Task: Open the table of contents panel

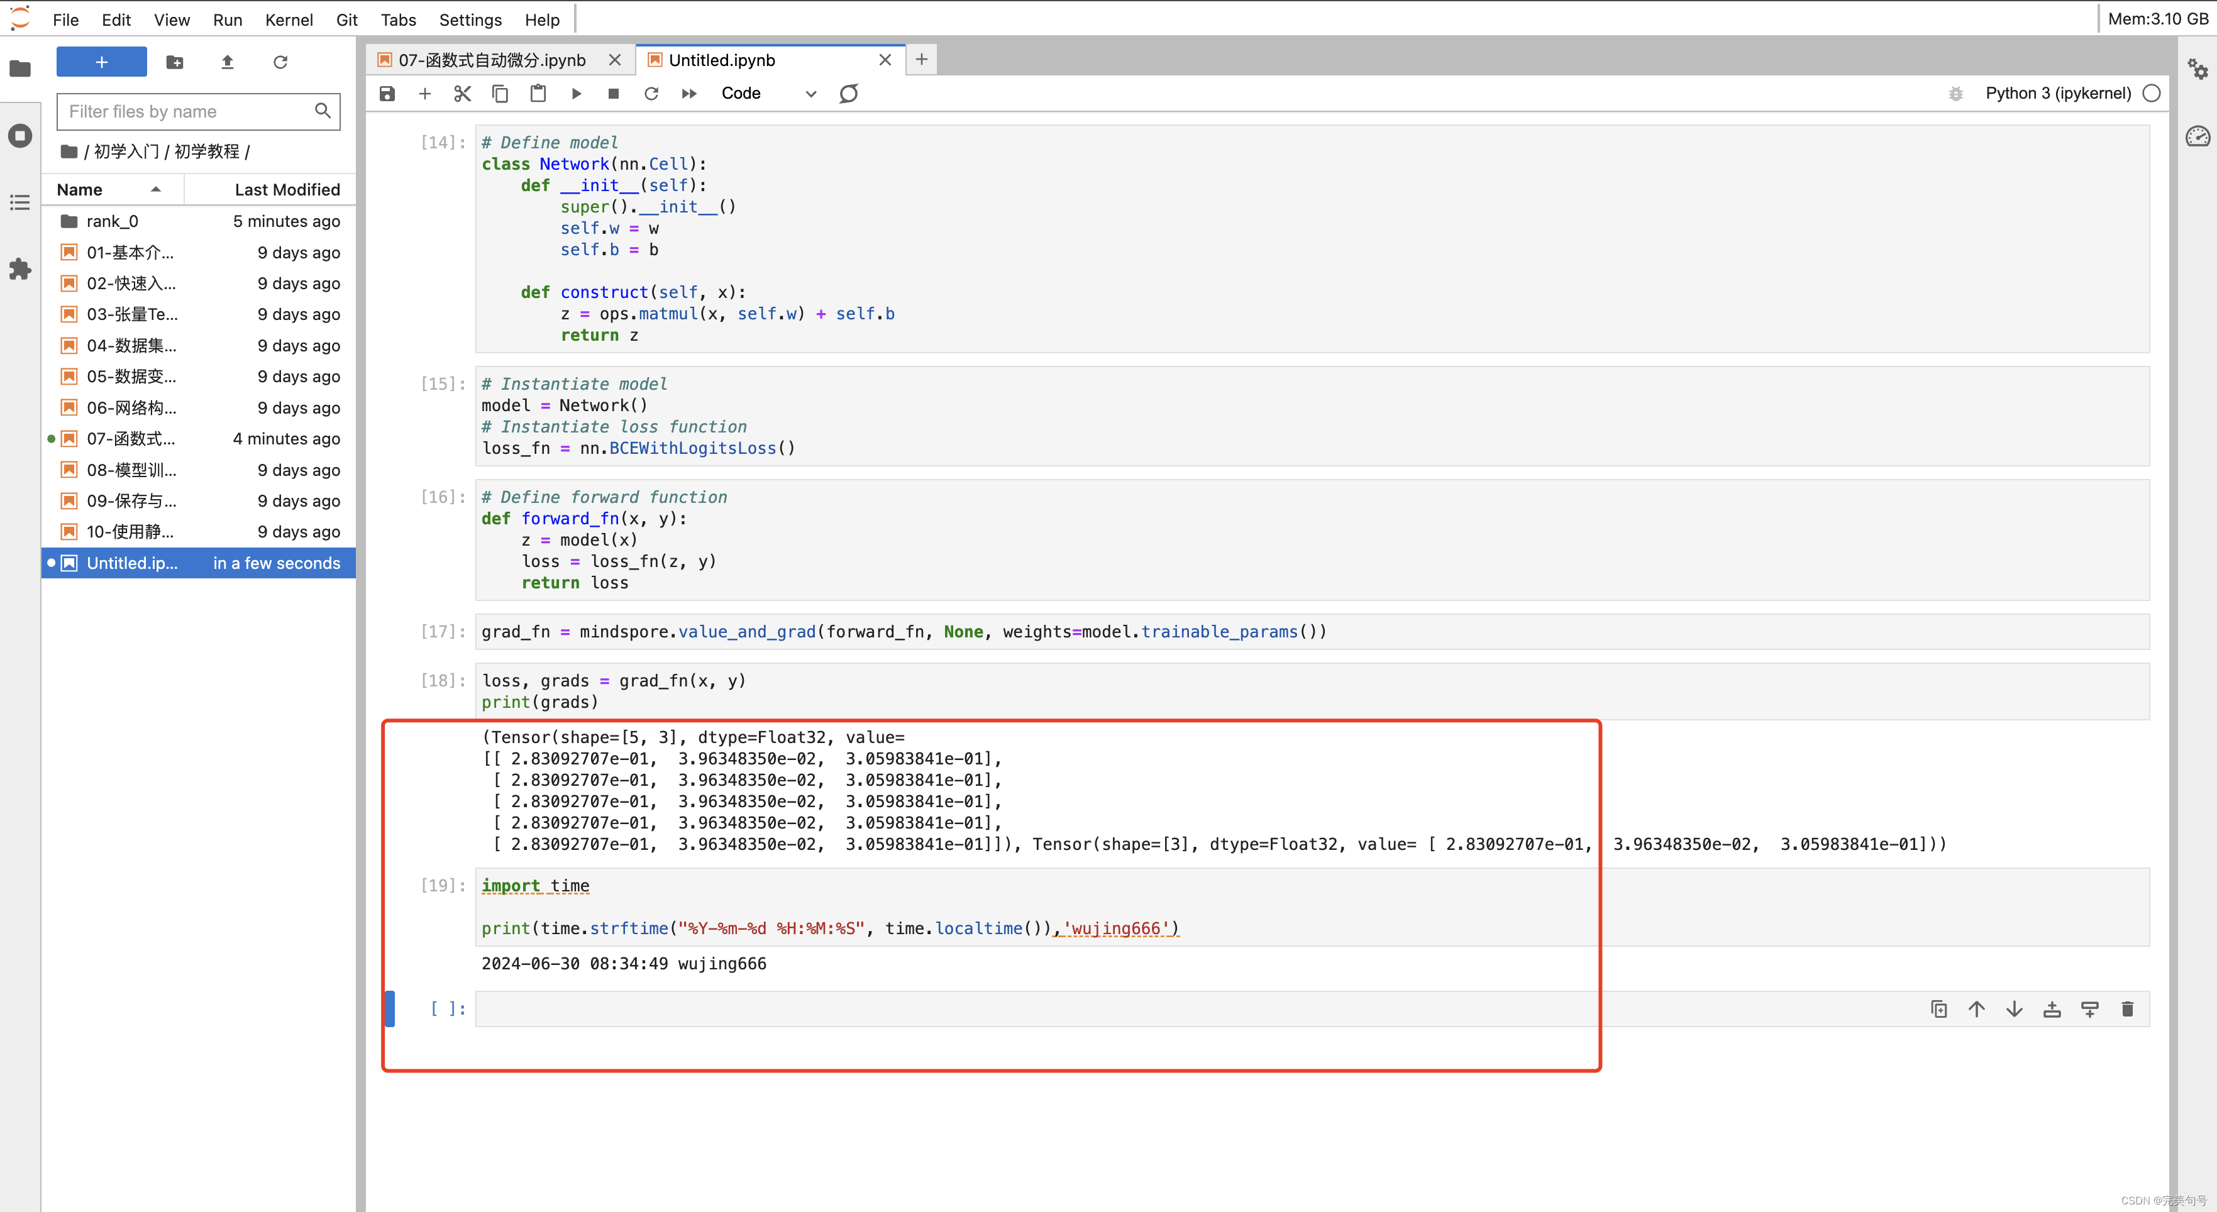Action: pyautogui.click(x=19, y=202)
